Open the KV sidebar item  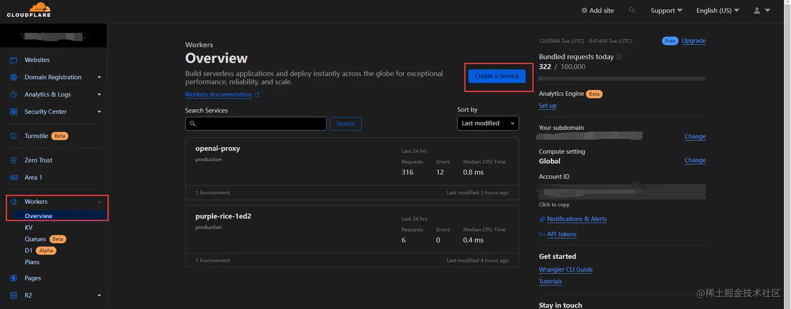pyautogui.click(x=29, y=228)
